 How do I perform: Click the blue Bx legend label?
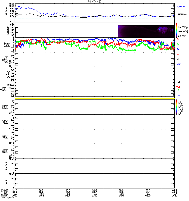pos(178,49)
